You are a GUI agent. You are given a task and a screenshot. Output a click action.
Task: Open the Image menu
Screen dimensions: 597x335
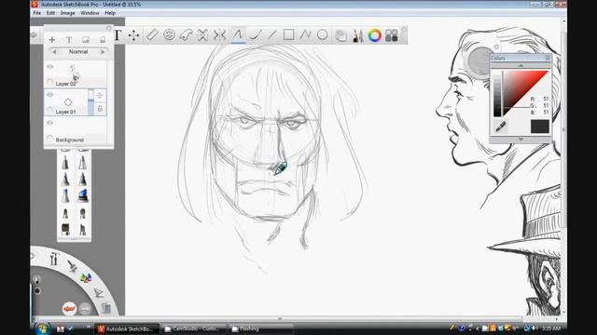[x=68, y=13]
